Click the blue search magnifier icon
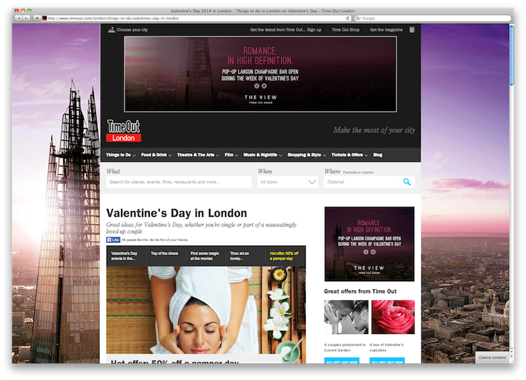This screenshot has width=526, height=380. click(407, 182)
